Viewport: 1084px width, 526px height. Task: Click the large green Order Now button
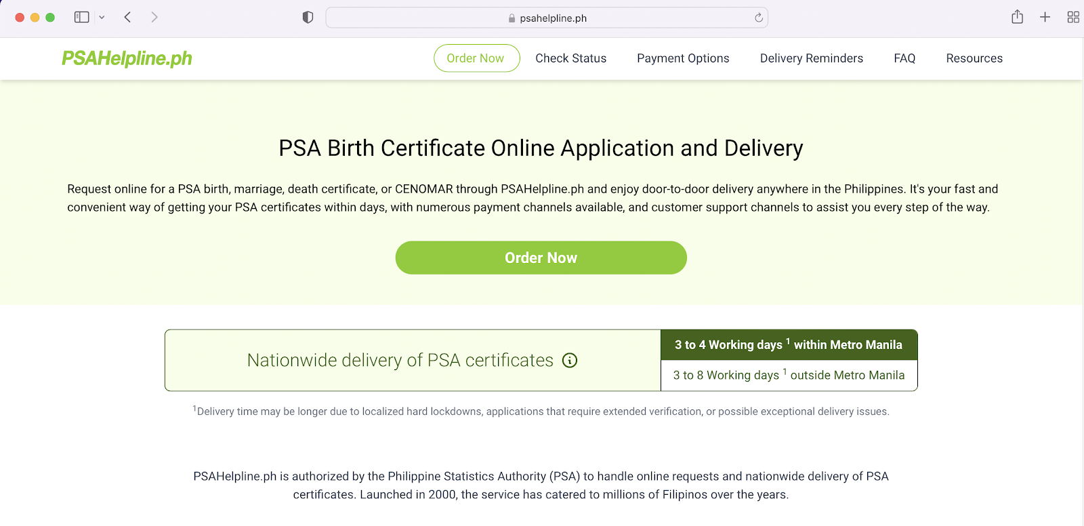[541, 258]
